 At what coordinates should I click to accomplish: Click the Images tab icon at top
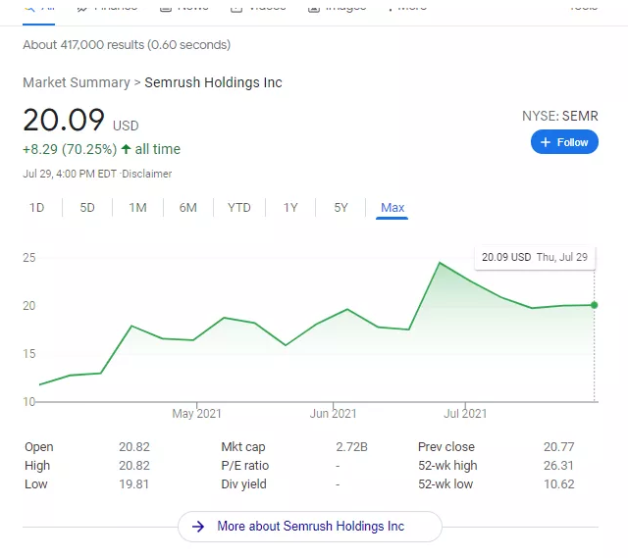click(x=314, y=6)
